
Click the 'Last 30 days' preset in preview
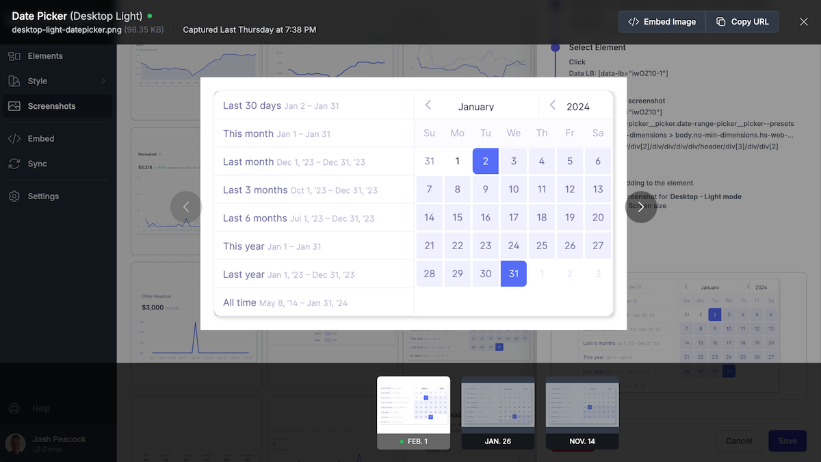click(314, 105)
